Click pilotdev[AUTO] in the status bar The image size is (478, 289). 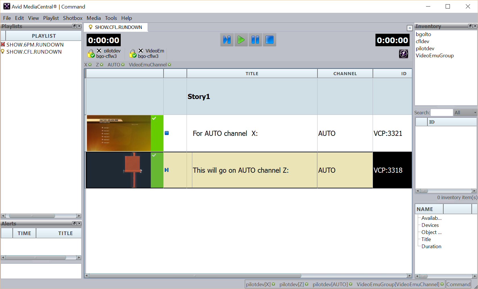pyautogui.click(x=330, y=284)
